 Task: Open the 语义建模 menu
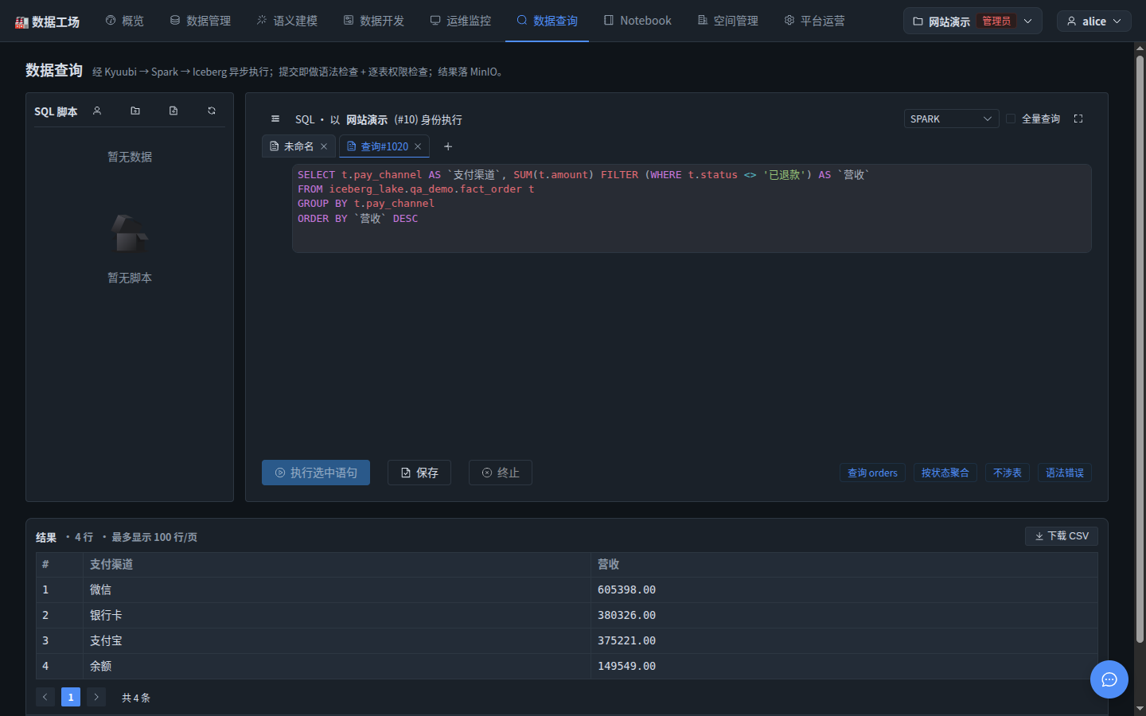tap(287, 21)
